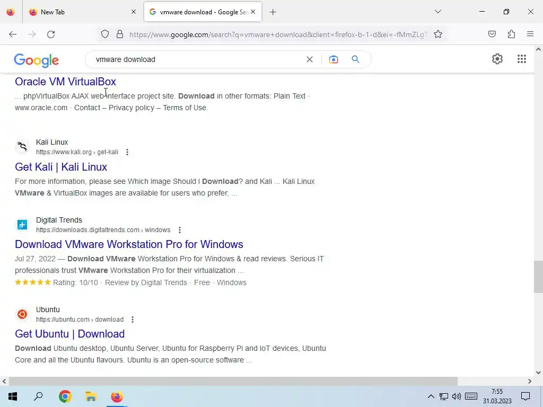Expand the list all tabs dropdown
543x407 pixels.
(438, 12)
